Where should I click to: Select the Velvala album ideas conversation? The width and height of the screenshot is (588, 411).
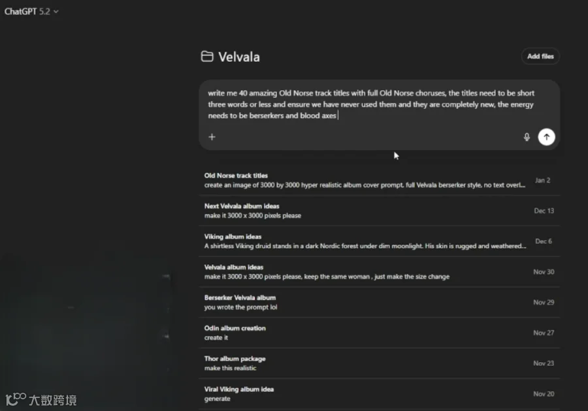coord(234,267)
